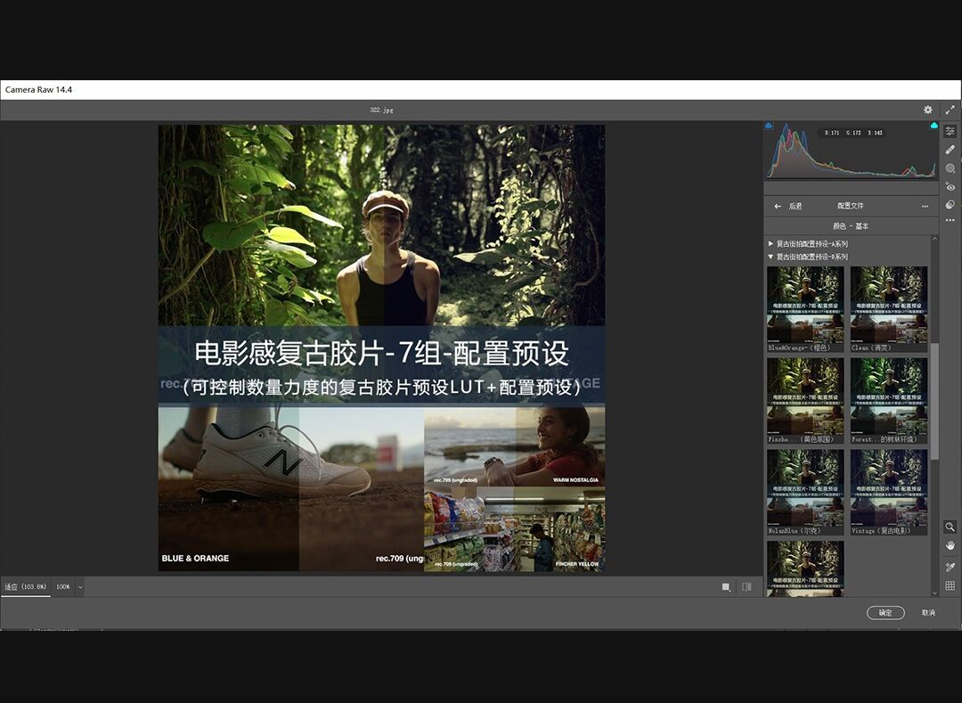Select the 适应 (103.8%) fit zoom option

click(26, 586)
